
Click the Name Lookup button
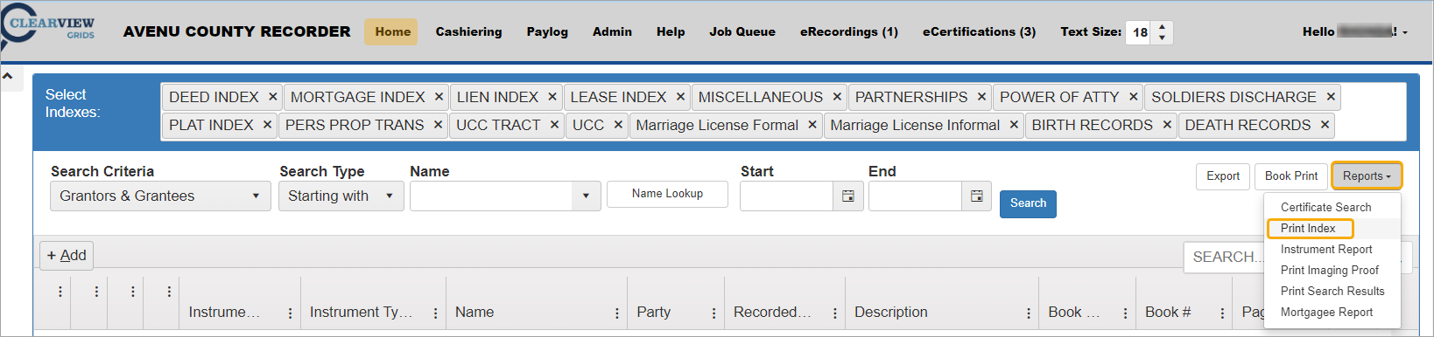[x=667, y=194]
